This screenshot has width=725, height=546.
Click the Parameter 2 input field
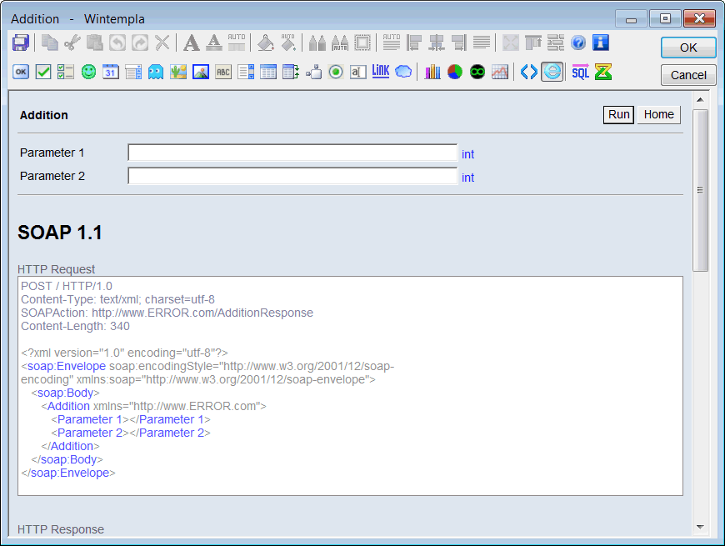292,176
